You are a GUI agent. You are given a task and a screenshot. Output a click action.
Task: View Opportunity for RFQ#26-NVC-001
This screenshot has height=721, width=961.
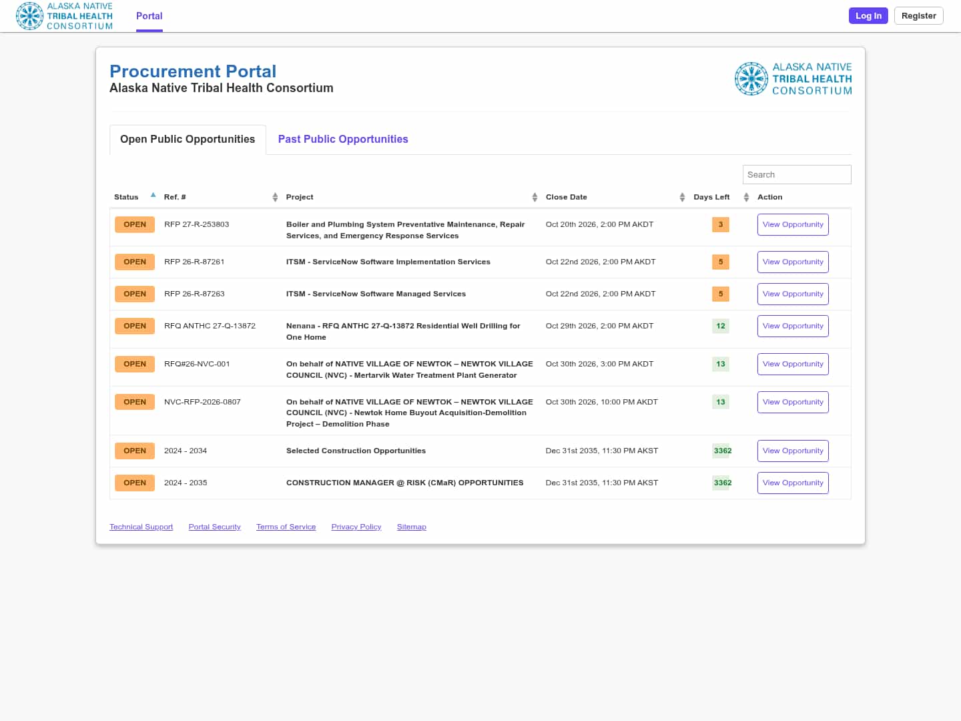[793, 364]
